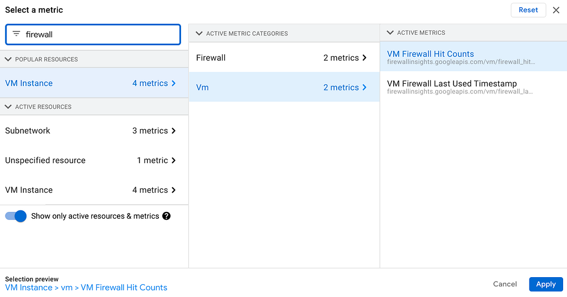Click the help question mark icon
The width and height of the screenshot is (567, 297).
[x=166, y=216]
